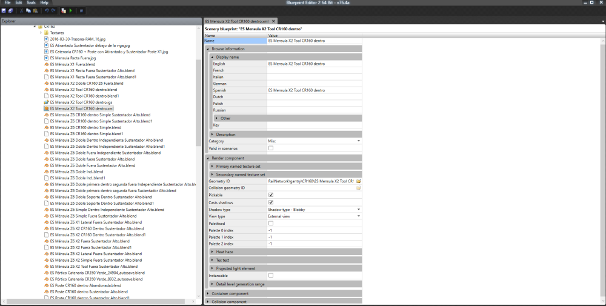606x306 pixels.
Task: Open the Help menu
Action: pyautogui.click(x=44, y=2)
